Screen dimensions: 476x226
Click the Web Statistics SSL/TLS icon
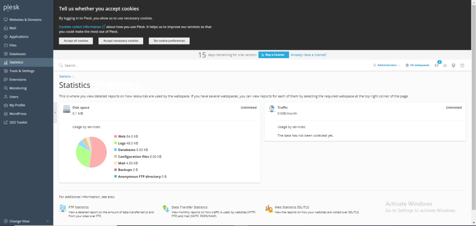tap(269, 208)
